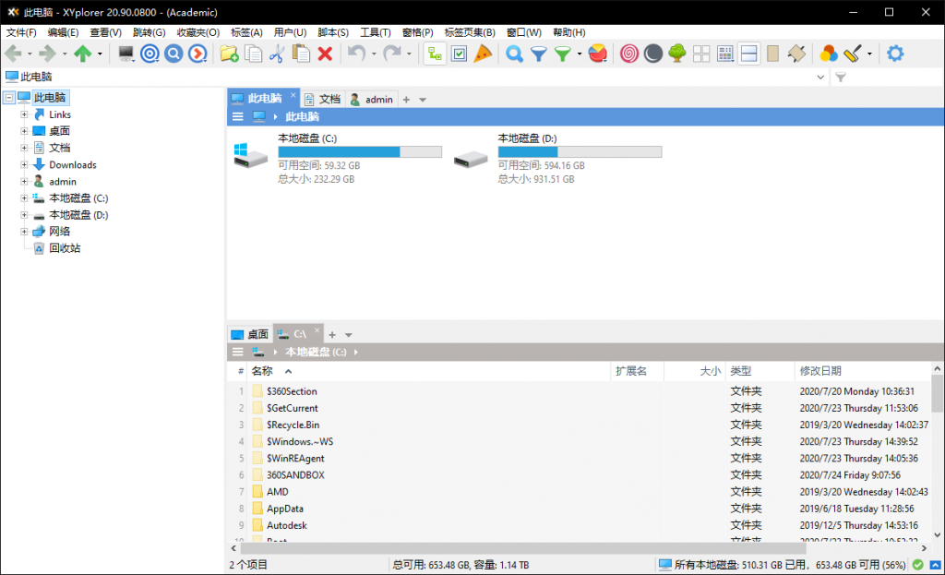
Task: Create a new folder via toolbar icon
Action: (229, 54)
